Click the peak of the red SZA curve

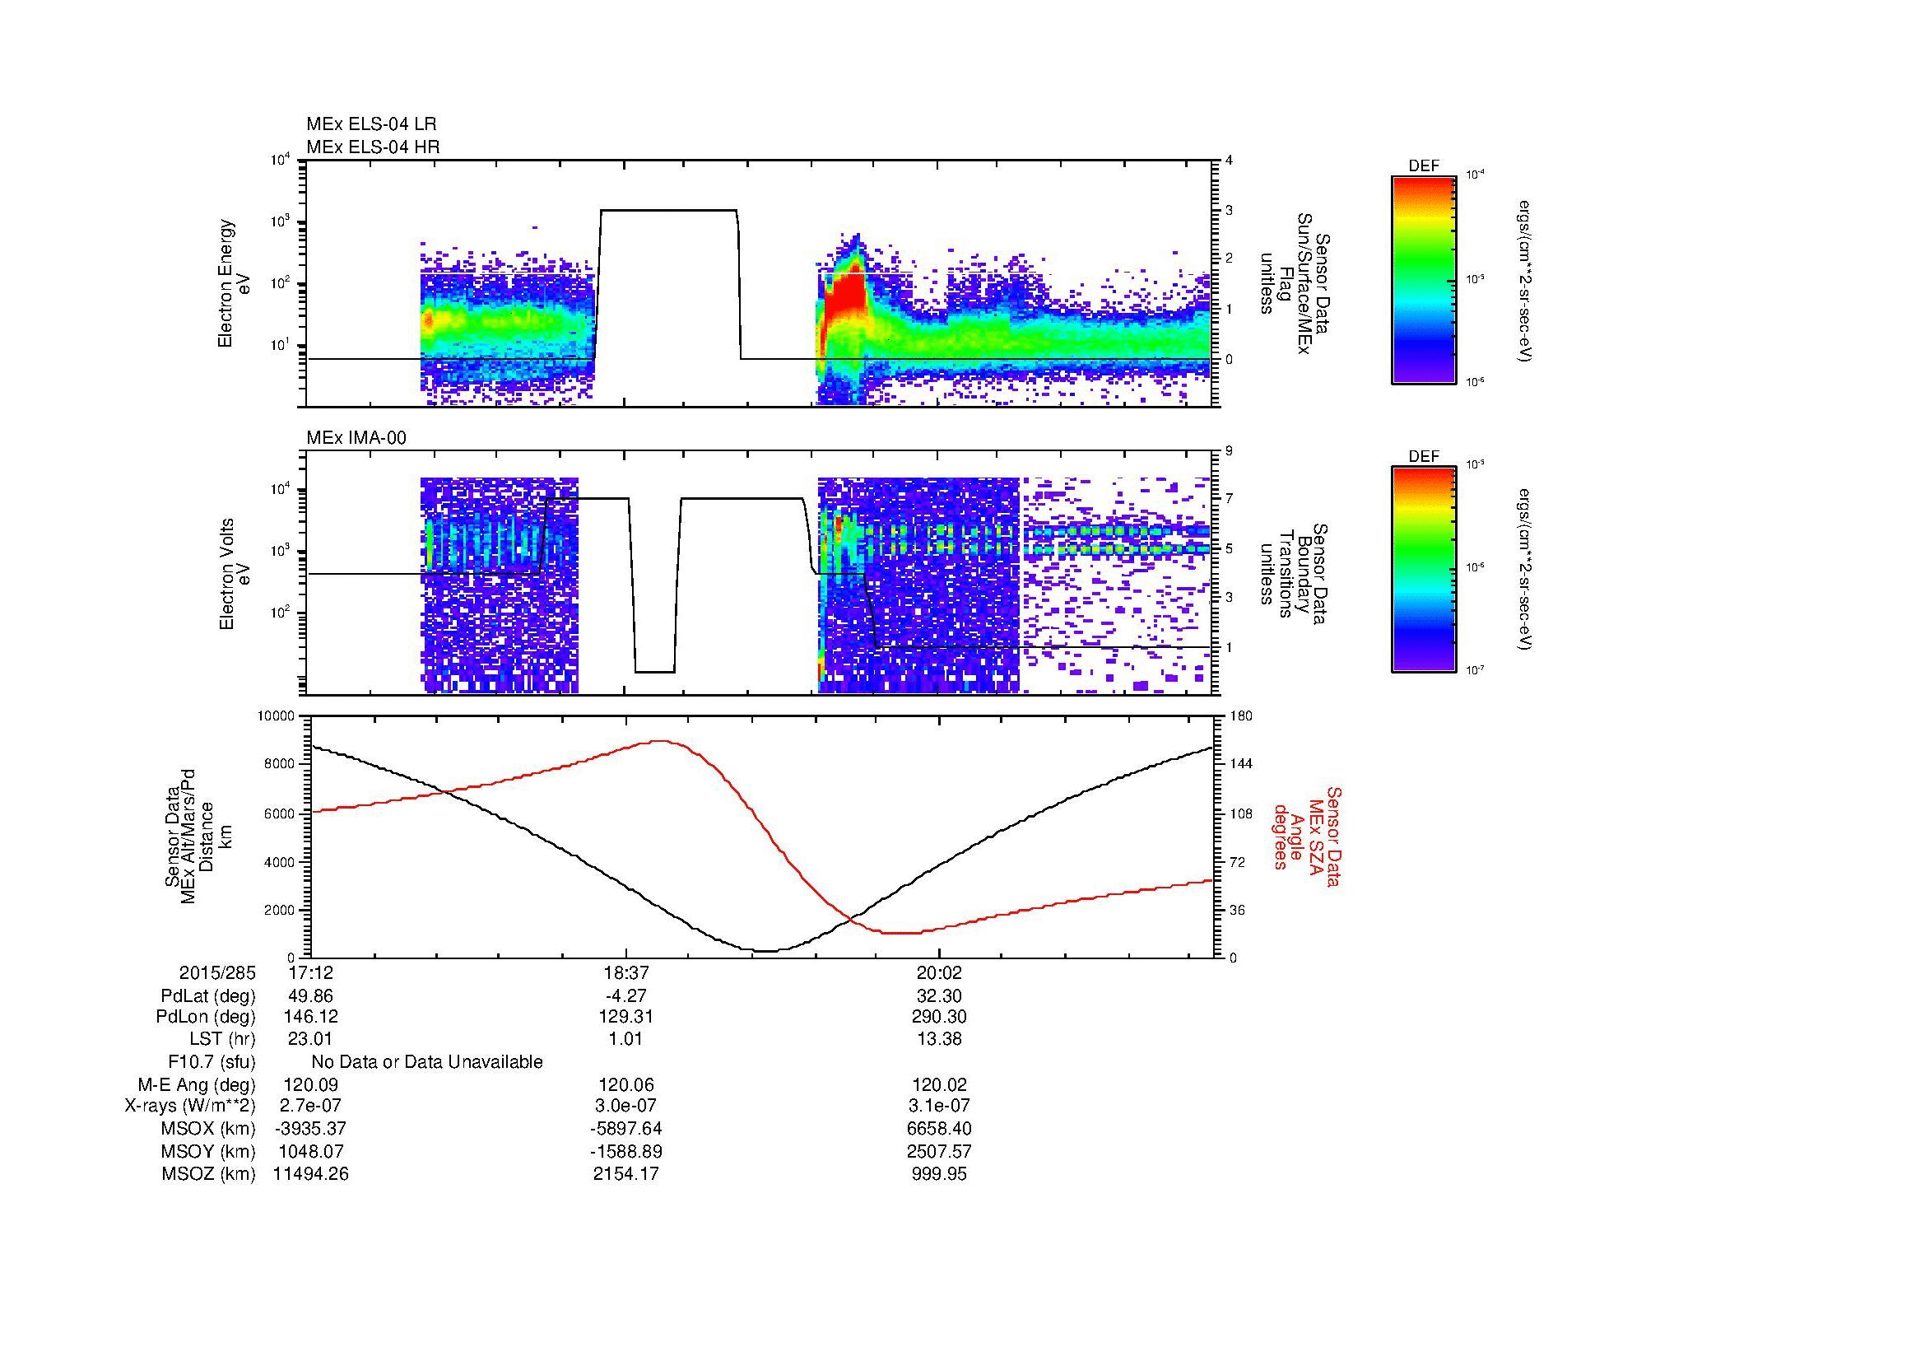coord(663,740)
